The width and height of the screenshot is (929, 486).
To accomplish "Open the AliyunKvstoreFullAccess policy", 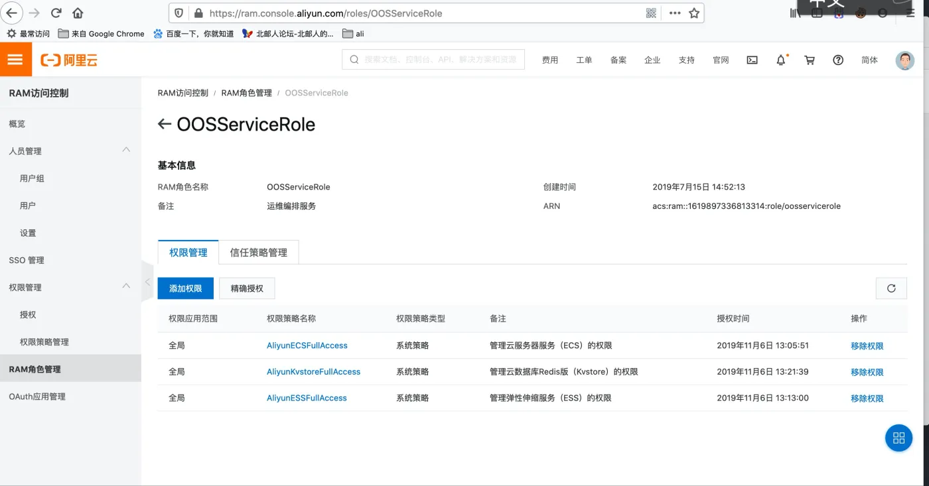I will [x=314, y=372].
